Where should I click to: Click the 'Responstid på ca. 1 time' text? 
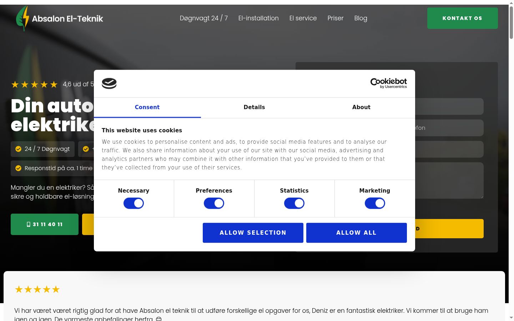point(59,168)
